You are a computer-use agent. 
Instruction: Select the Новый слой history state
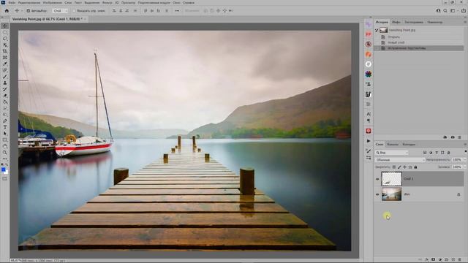tap(419, 42)
